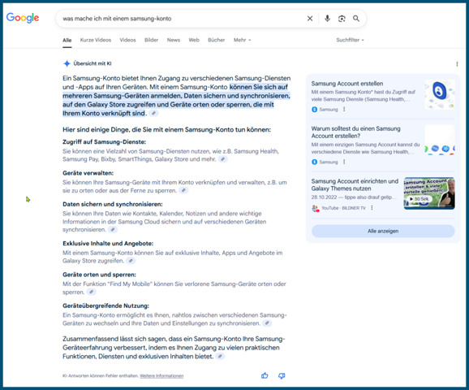The image size is (469, 390).
Task: Switch to the Bücher tab
Action: (217, 40)
